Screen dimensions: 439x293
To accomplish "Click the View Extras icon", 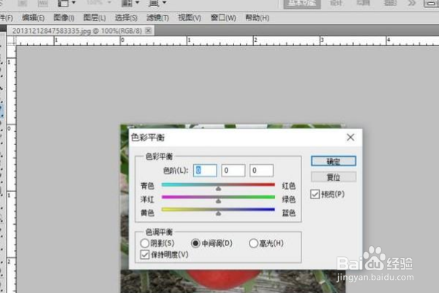I will coord(63,3).
